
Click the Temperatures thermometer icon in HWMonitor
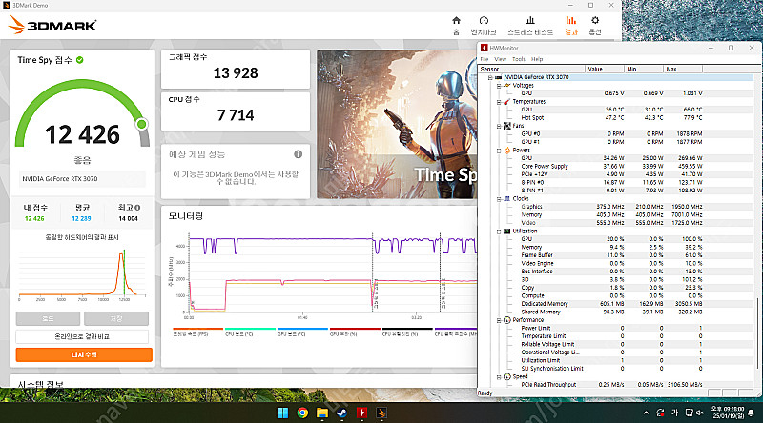click(507, 102)
